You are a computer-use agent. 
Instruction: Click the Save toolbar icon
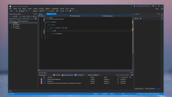[22, 11]
